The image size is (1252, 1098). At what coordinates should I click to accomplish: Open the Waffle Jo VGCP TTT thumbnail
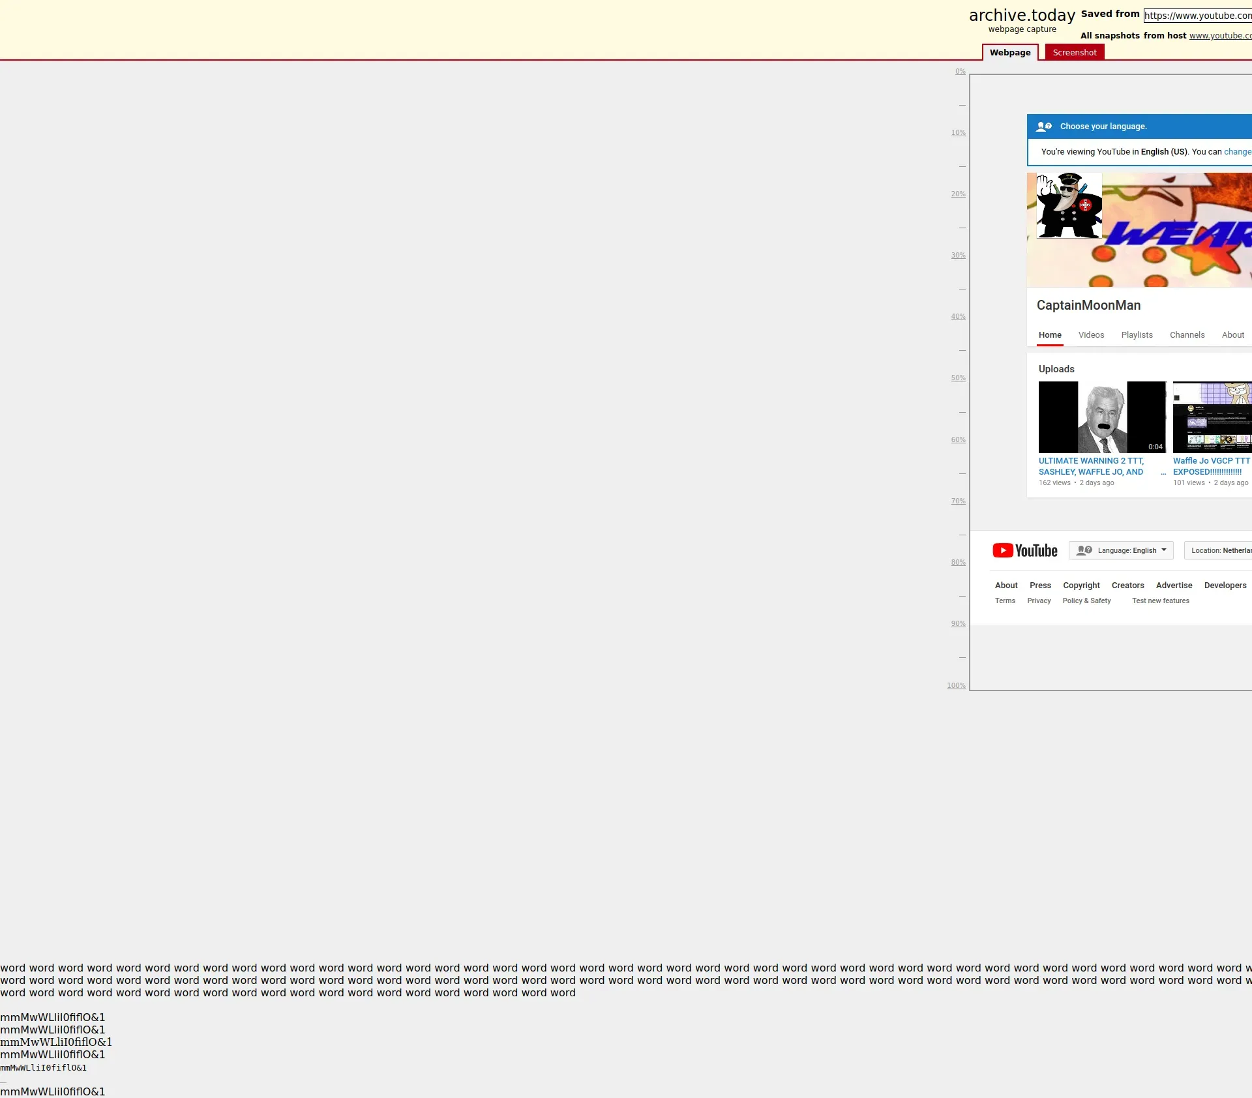1212,417
